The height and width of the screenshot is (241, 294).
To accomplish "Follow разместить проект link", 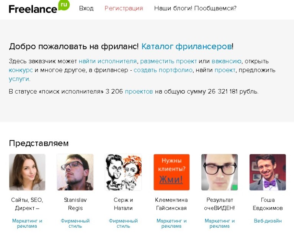I will coord(168,61).
